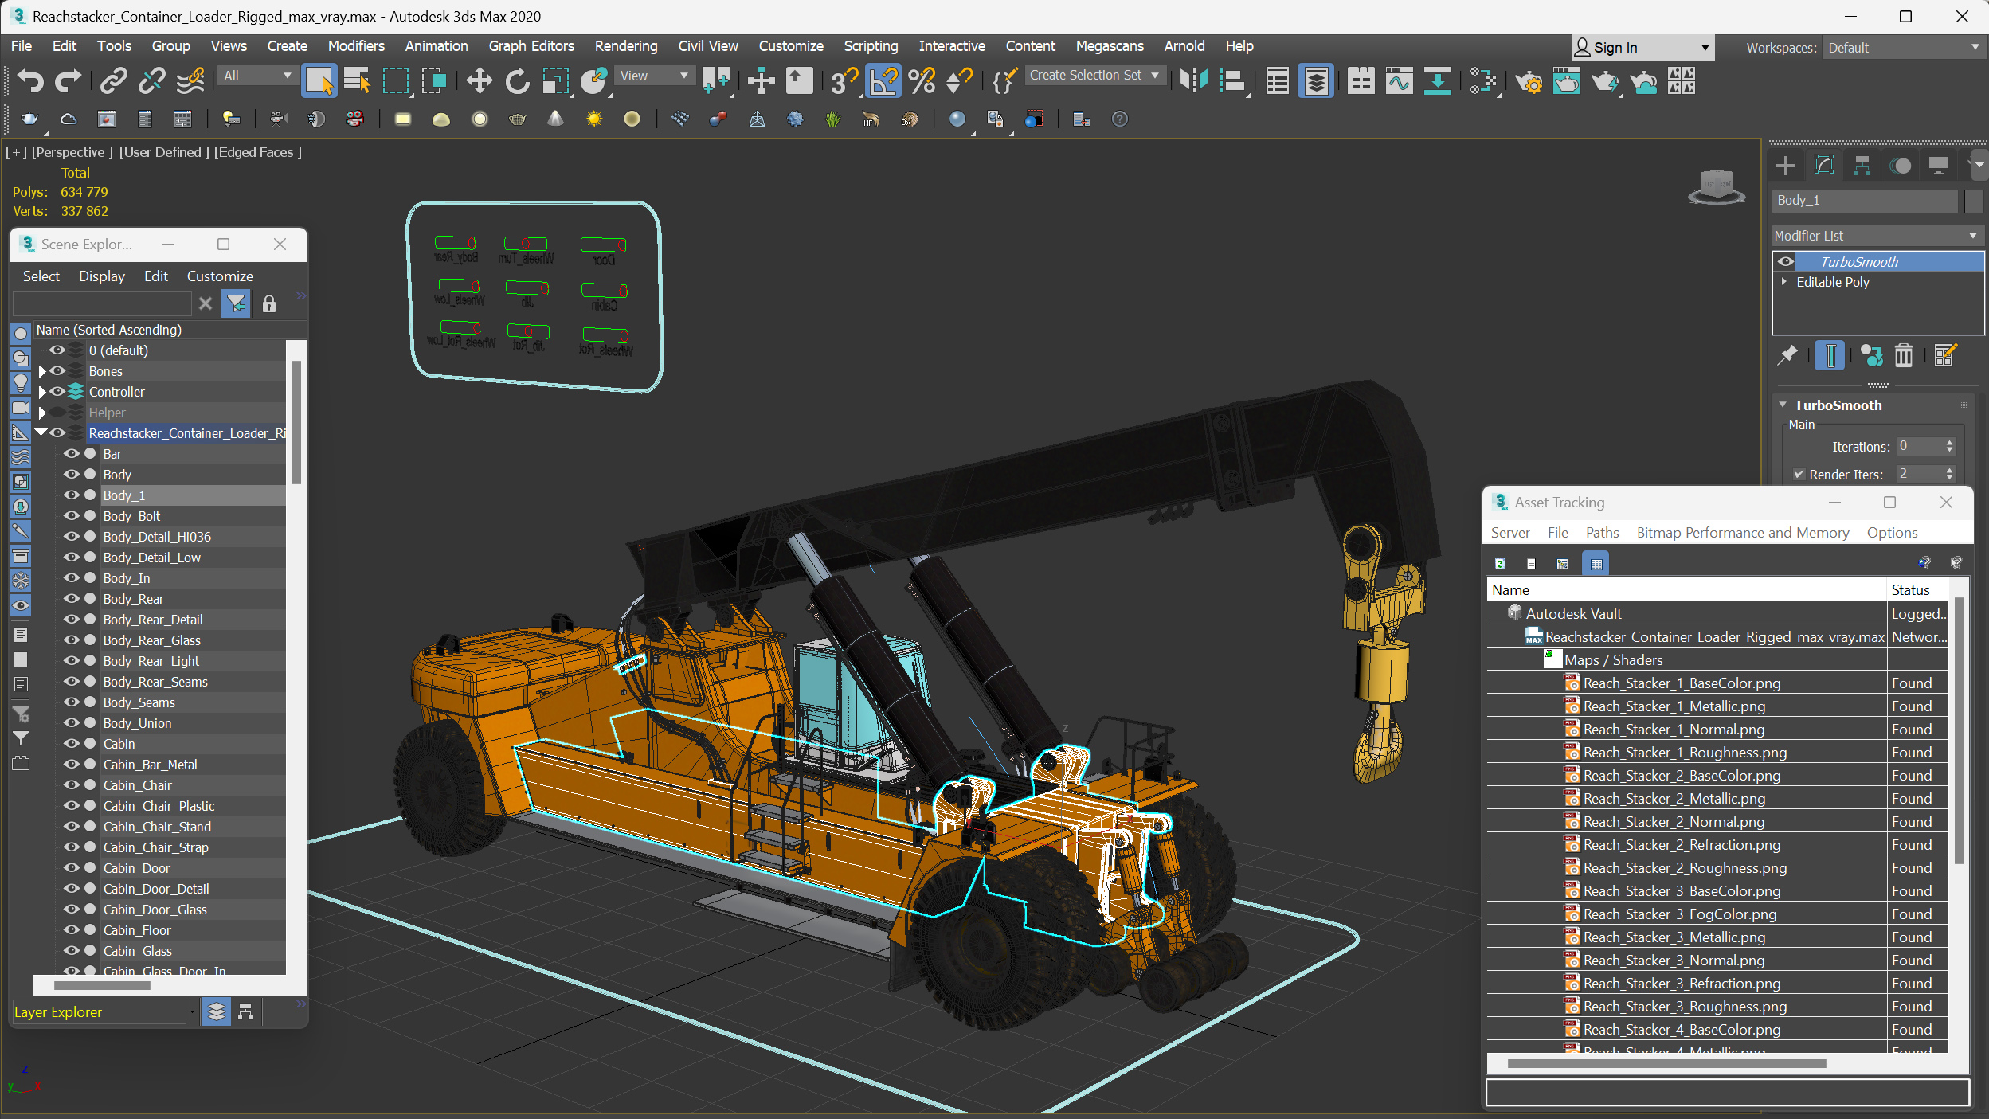1989x1119 pixels.
Task: Open the Rendering menu
Action: click(625, 46)
